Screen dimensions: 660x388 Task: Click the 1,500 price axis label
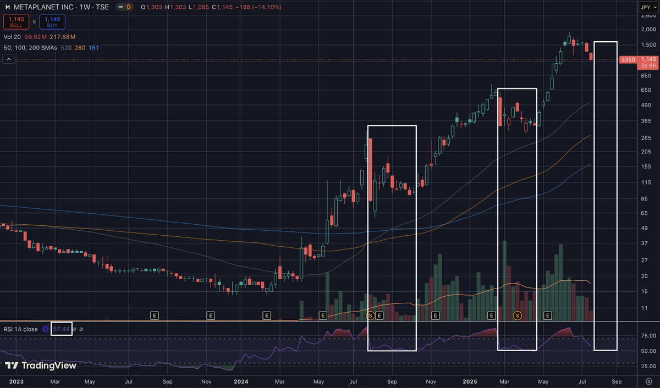649,45
